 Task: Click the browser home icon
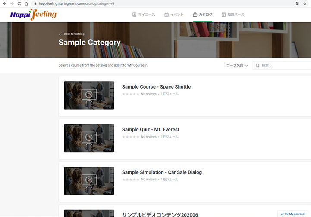[26, 3]
